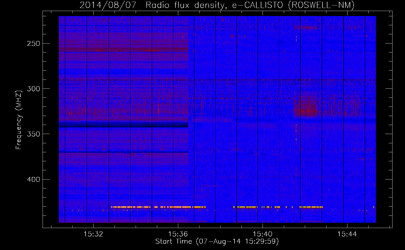Screen dimensions: 405x250
Task: Click the 15:36 time axis label
Action: point(178,234)
